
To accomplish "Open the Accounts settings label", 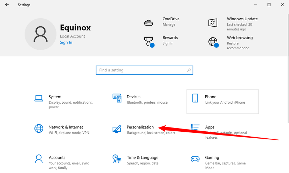I will click(x=57, y=158).
